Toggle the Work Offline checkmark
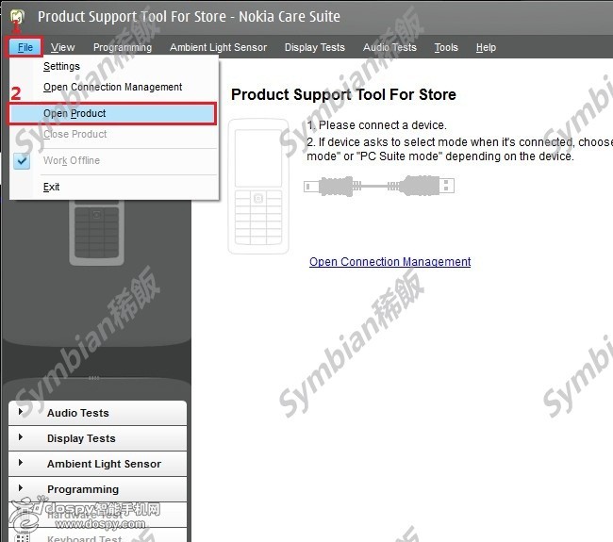The image size is (613, 542). (24, 160)
